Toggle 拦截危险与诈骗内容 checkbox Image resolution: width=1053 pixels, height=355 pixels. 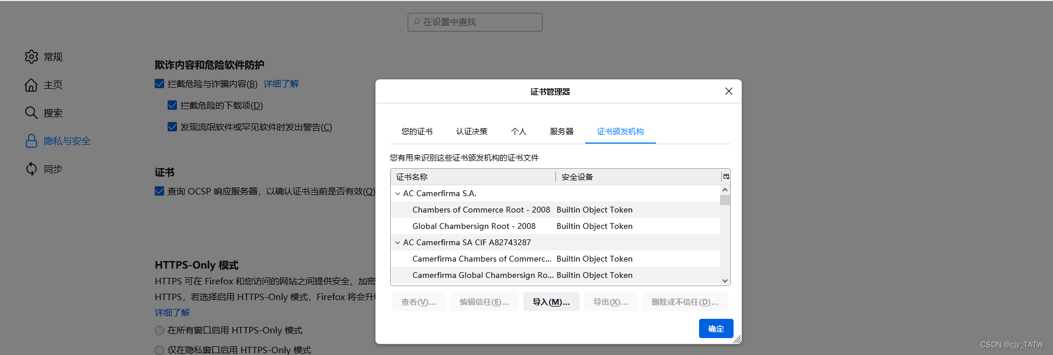[159, 83]
